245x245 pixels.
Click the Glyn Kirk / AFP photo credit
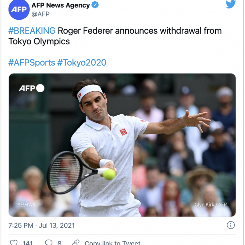tap(211, 205)
